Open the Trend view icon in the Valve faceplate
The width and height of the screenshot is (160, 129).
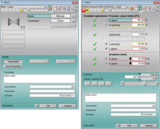click(59, 9)
